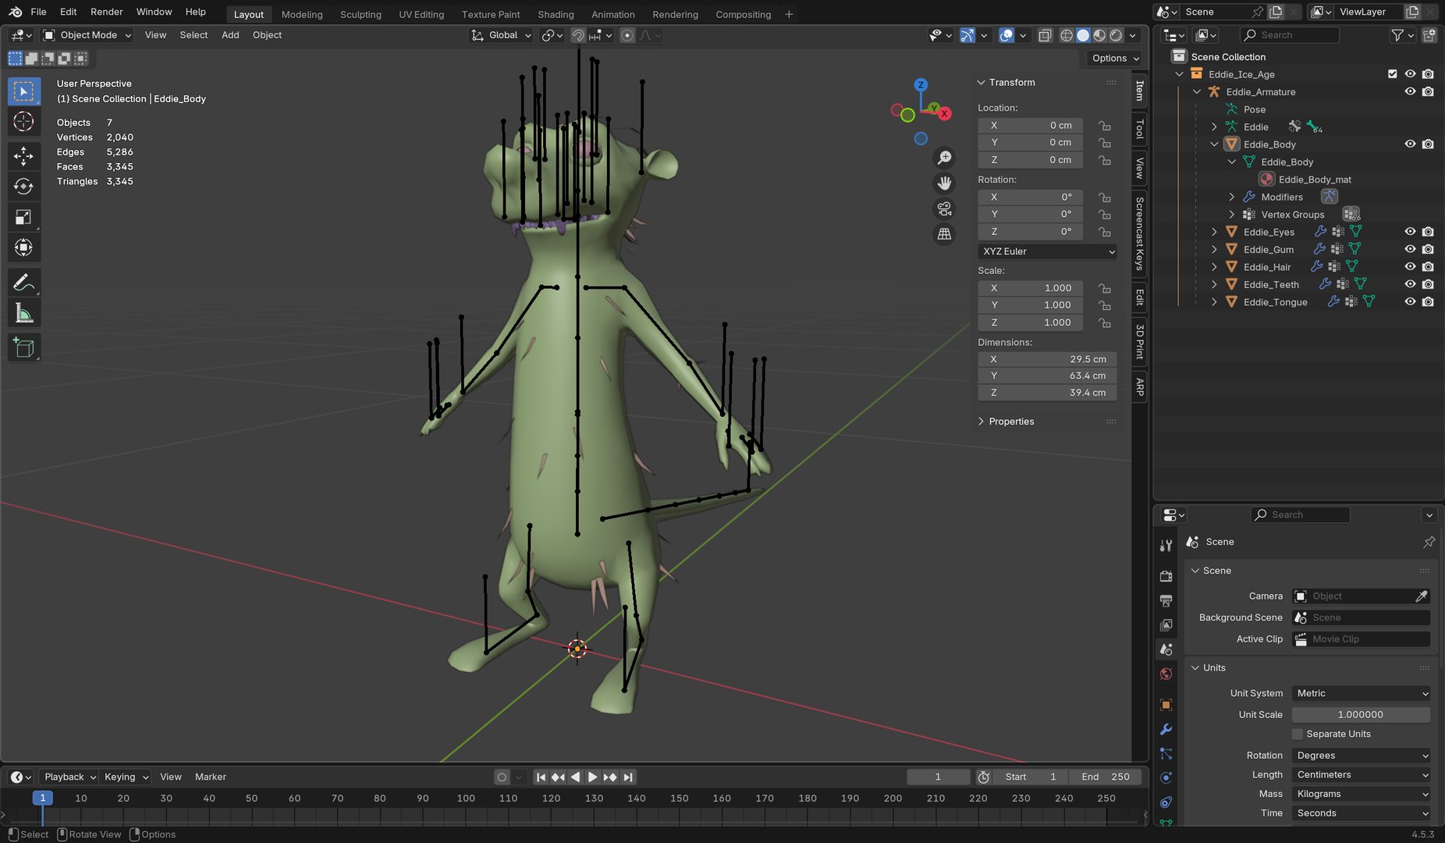Open the viewport Options button
This screenshot has width=1445, height=843.
pyautogui.click(x=1115, y=58)
